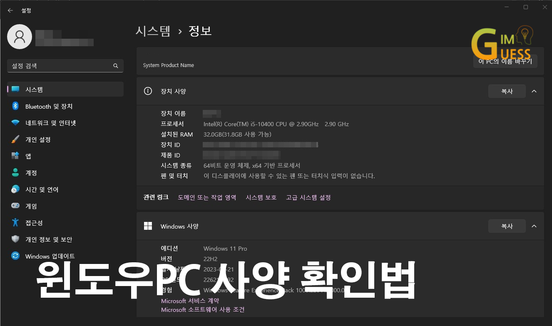Click the Intel Core i5-10400 processor value

point(276,124)
